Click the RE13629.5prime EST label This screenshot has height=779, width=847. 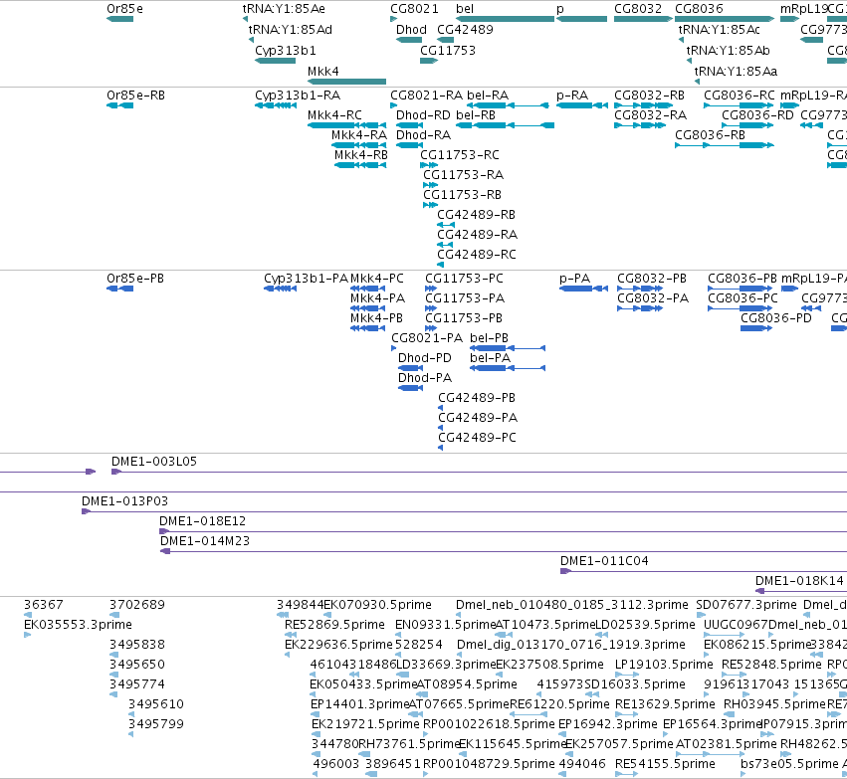coord(665,704)
